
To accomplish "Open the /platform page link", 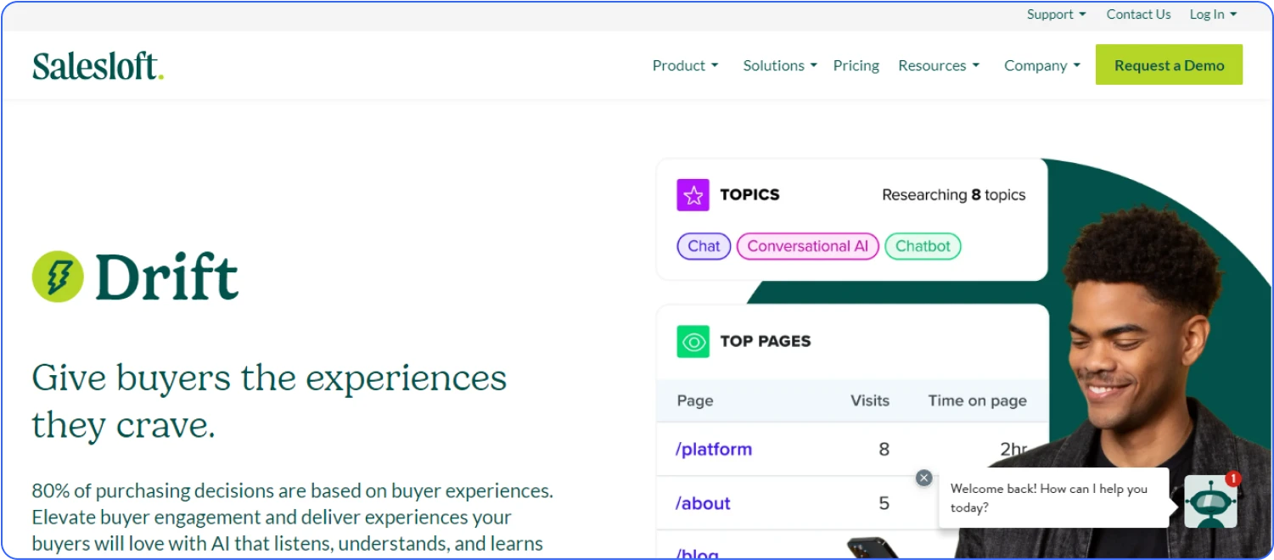I will (713, 450).
